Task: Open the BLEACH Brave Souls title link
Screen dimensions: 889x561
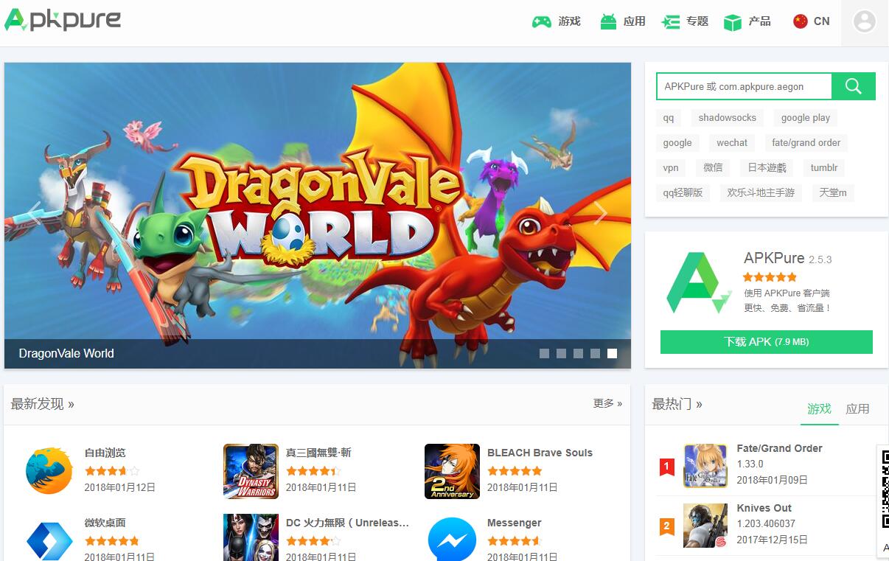Action: click(540, 453)
